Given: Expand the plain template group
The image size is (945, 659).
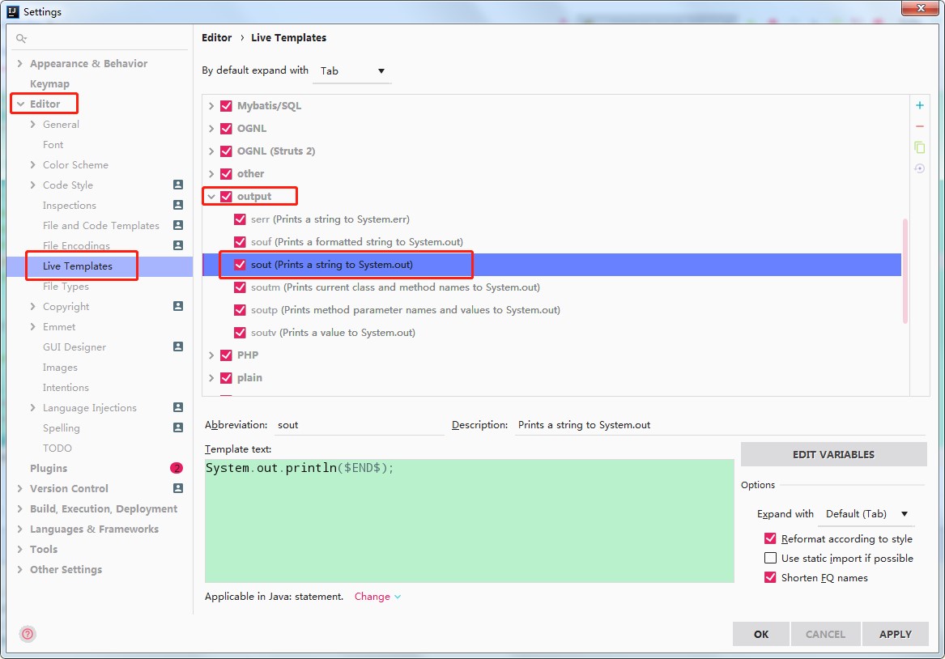Looking at the screenshot, I should click(x=211, y=378).
